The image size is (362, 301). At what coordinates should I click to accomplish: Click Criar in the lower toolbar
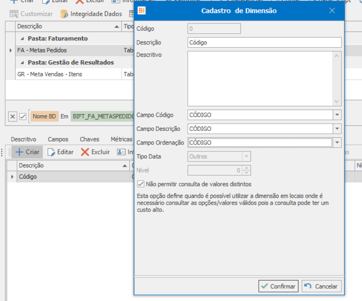pyautogui.click(x=27, y=152)
